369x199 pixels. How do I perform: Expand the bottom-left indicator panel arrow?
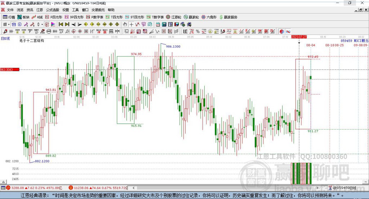[3, 182]
